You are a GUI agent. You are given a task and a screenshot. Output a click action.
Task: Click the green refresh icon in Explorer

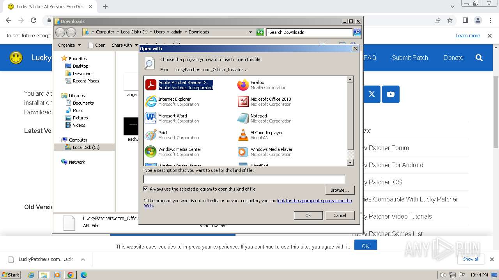click(x=260, y=32)
